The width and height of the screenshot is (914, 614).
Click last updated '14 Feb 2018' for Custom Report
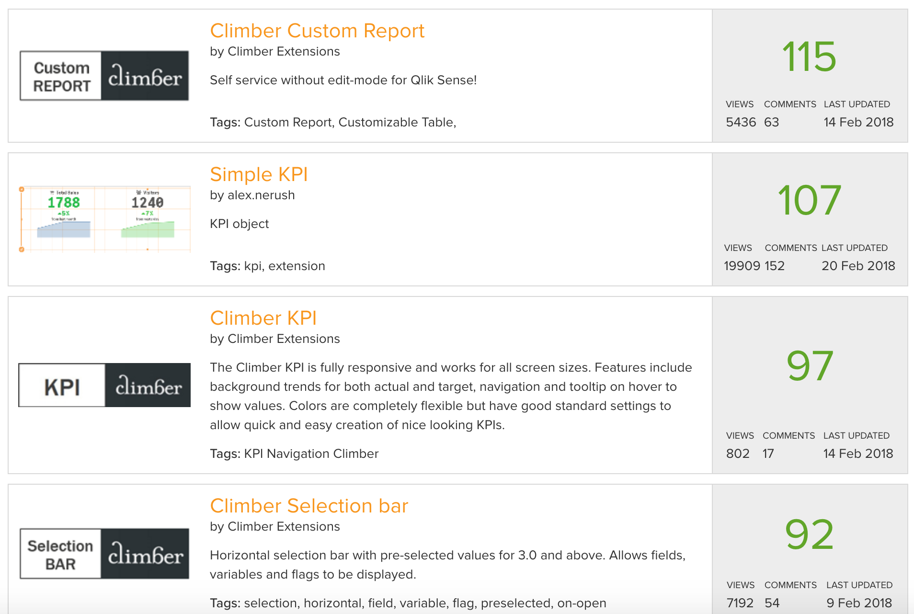point(858,123)
